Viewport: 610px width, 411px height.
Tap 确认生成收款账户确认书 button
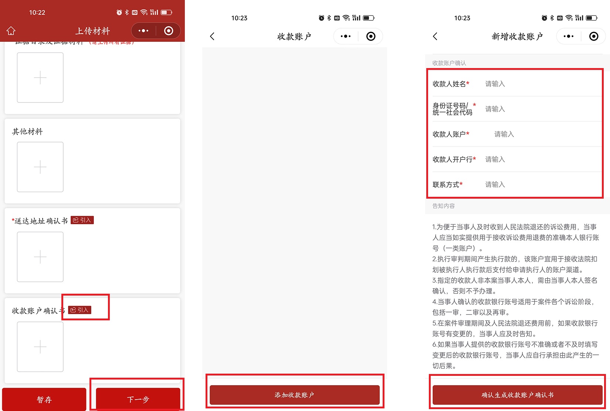[x=518, y=395]
